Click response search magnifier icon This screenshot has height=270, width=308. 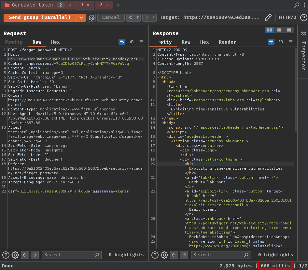click(246, 255)
